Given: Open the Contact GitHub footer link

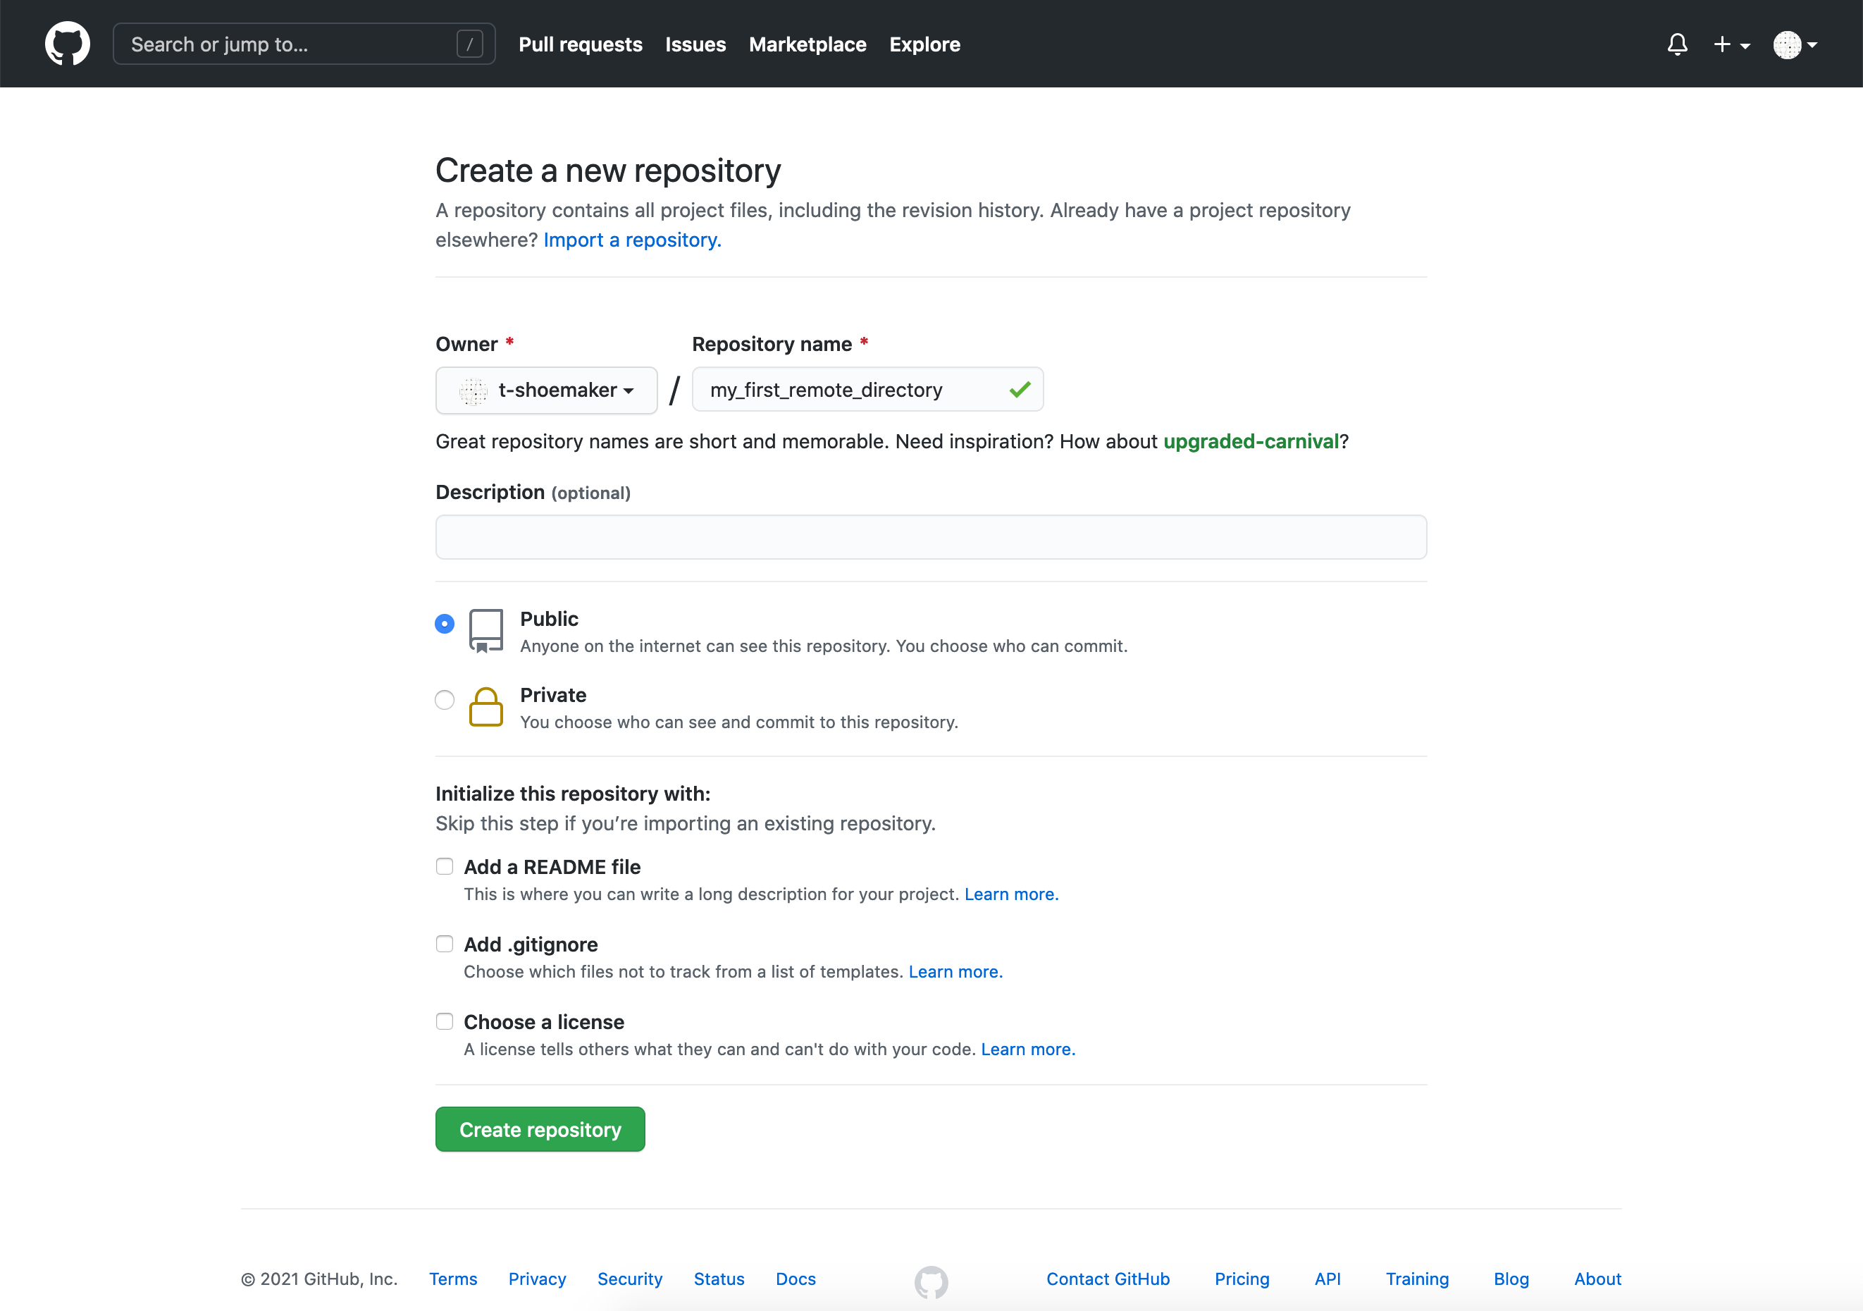Looking at the screenshot, I should click(1108, 1279).
